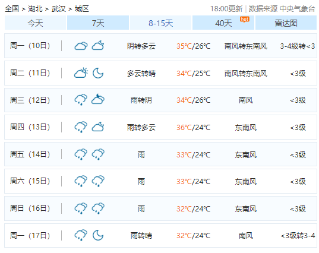Click the 多云转晴 weather description
The image size is (319, 253).
tap(141, 74)
